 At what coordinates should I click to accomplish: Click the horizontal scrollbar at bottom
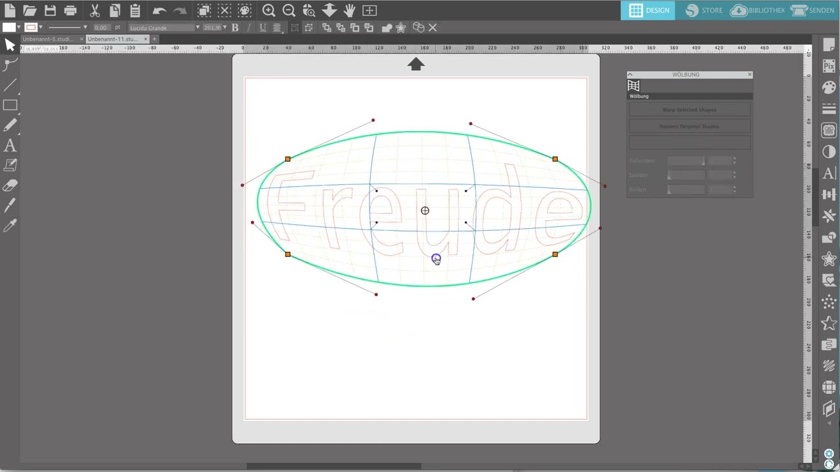pos(333,467)
